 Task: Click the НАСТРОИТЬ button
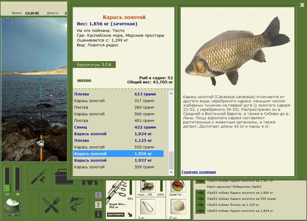pos(116,214)
